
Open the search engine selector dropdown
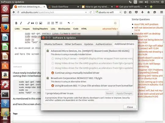97,12
